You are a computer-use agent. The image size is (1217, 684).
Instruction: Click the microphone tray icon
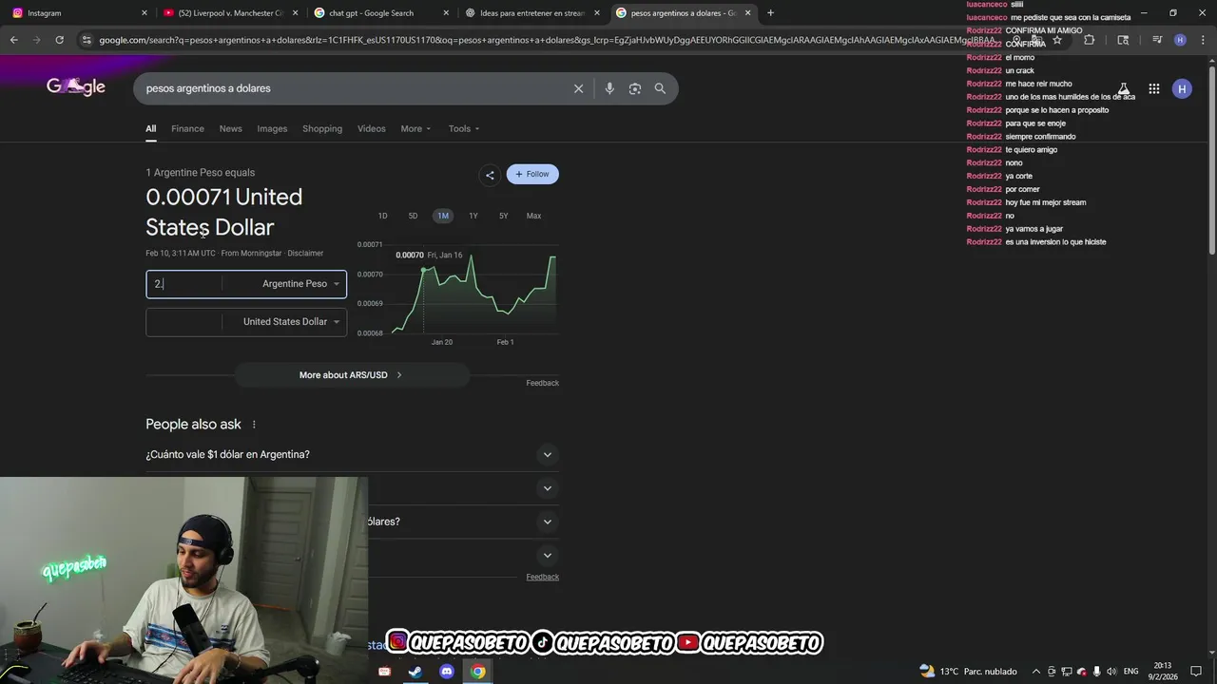point(1097,672)
